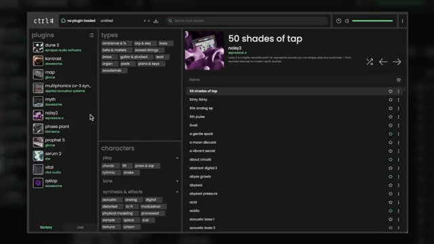
Task: Click the left-right arrows beside untitled
Action: 146,21
